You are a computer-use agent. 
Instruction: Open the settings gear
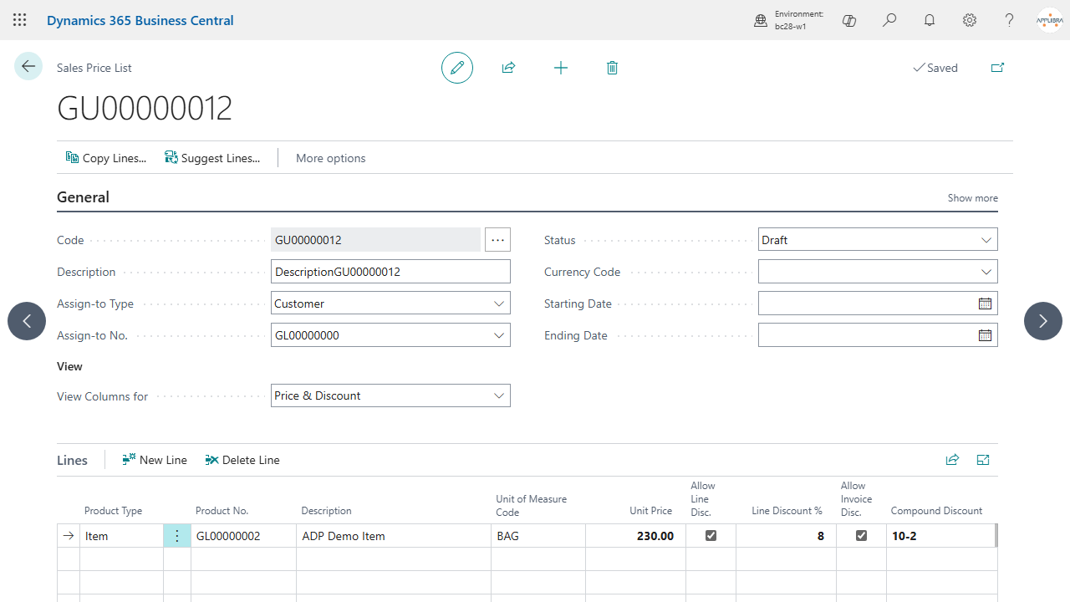pos(970,20)
